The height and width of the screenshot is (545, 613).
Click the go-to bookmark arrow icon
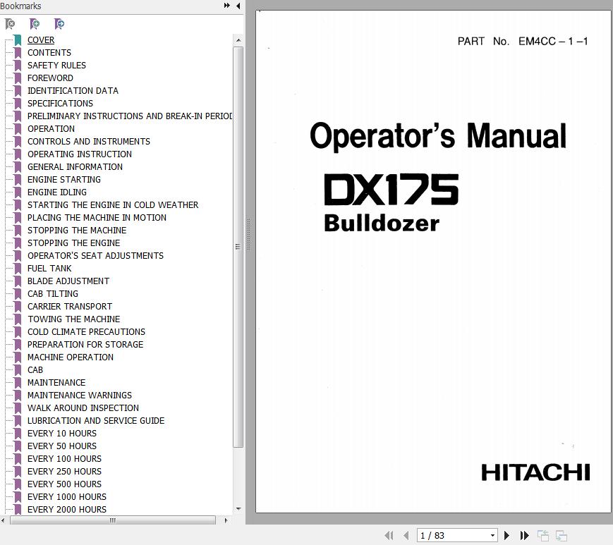click(59, 24)
